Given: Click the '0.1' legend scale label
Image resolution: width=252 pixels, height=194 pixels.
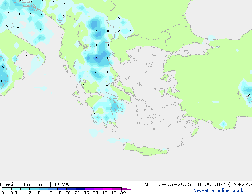Looking at the screenshot, I should coord(4,192).
